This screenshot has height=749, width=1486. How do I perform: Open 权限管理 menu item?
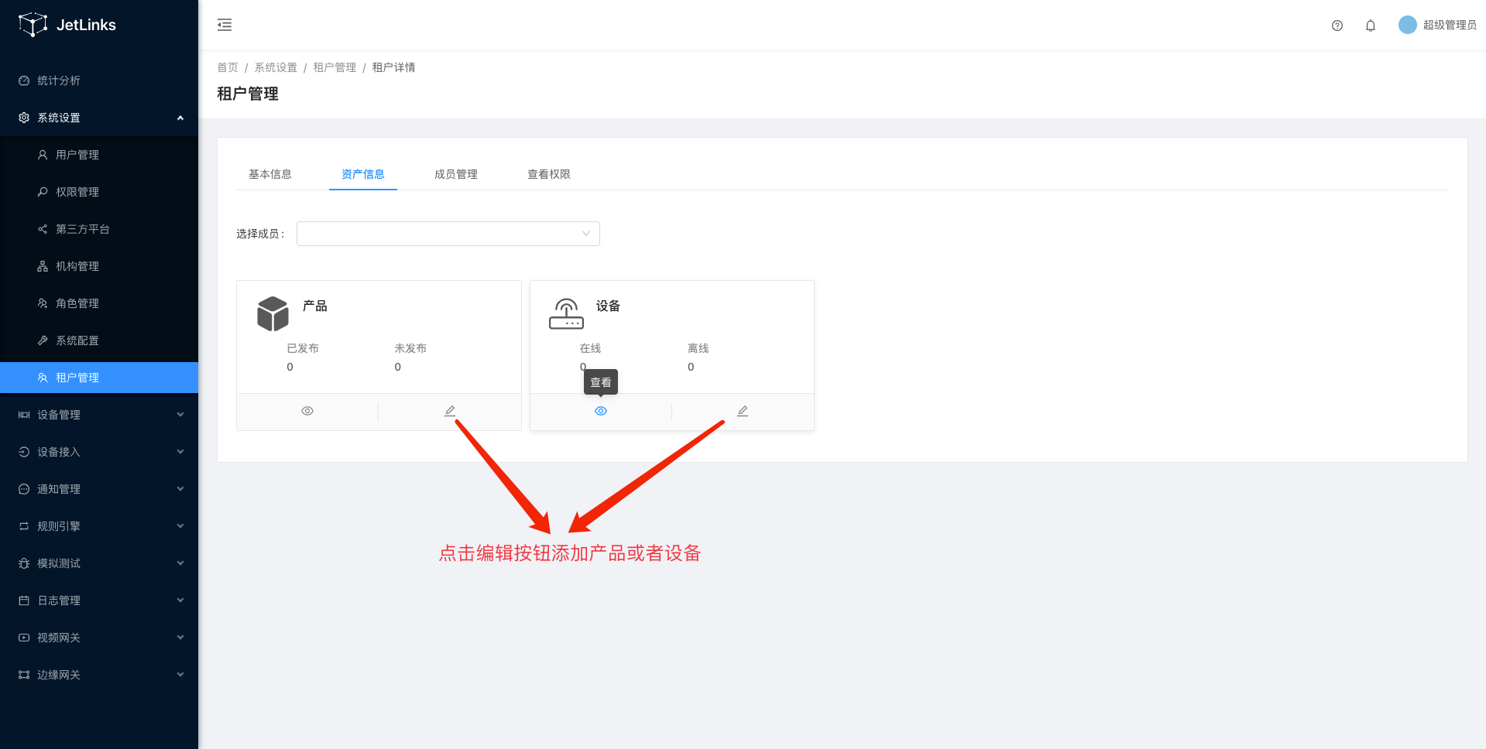99,192
